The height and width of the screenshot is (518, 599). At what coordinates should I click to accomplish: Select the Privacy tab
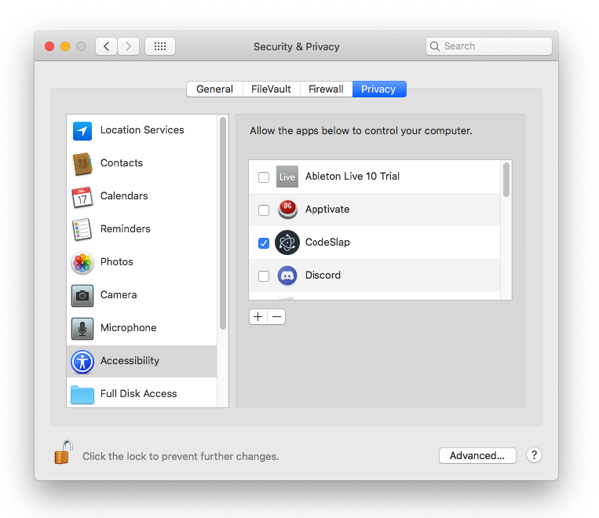pyautogui.click(x=379, y=89)
